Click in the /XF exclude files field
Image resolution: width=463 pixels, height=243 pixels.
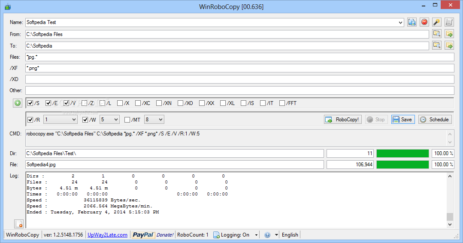point(240,68)
